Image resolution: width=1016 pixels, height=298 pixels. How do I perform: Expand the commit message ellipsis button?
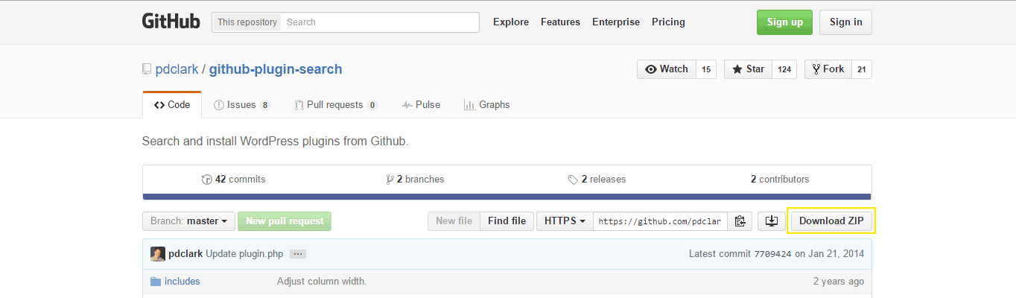click(x=298, y=254)
